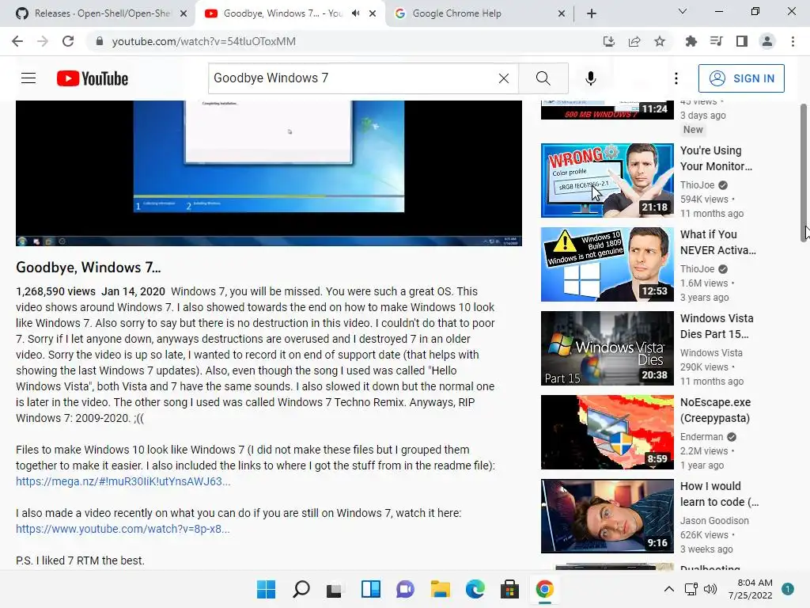Click the Enderman channel name
Image resolution: width=810 pixels, height=608 pixels.
click(702, 437)
